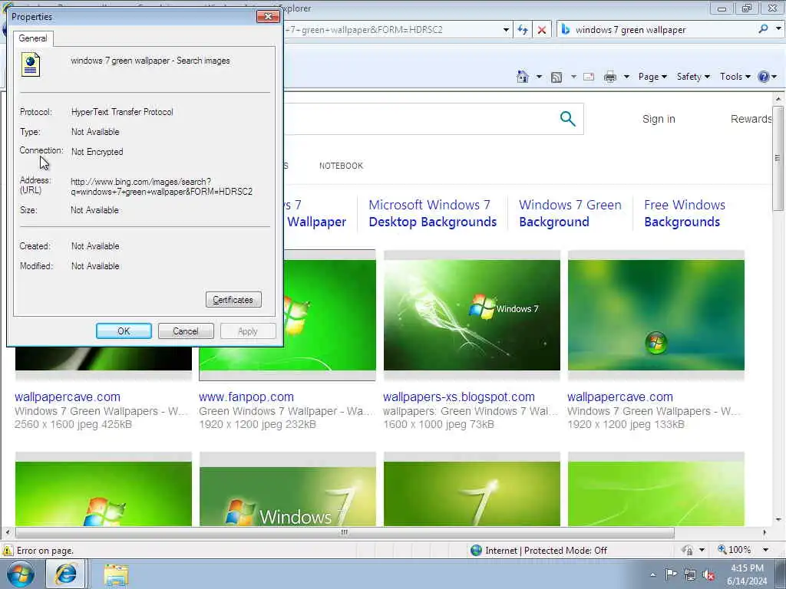Click the magnifier search icon in IE search box
This screenshot has height=589, width=786.
[763, 29]
